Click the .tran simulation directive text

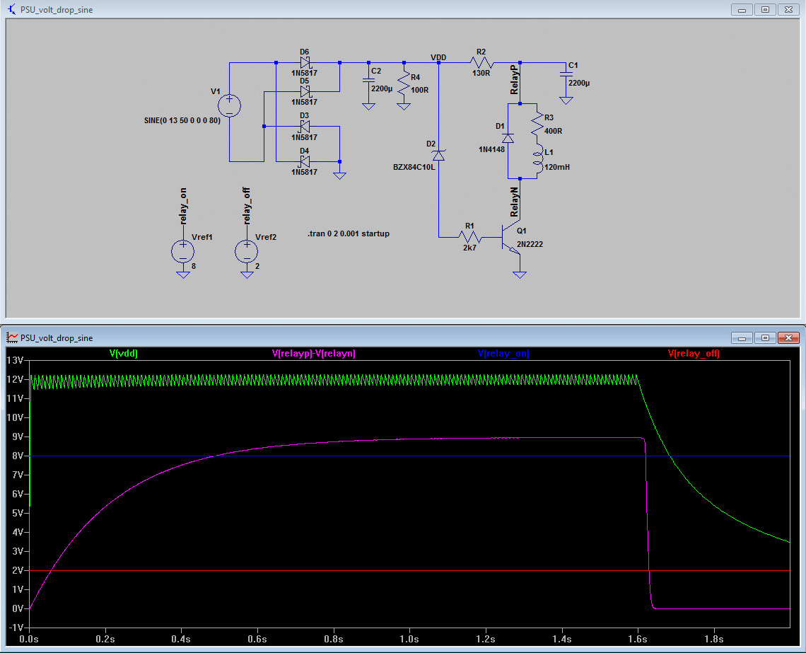point(349,233)
